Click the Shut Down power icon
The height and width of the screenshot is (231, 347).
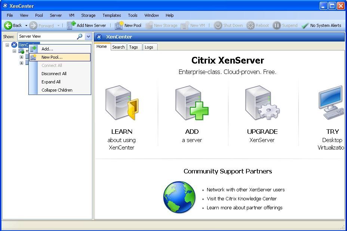pyautogui.click(x=218, y=25)
